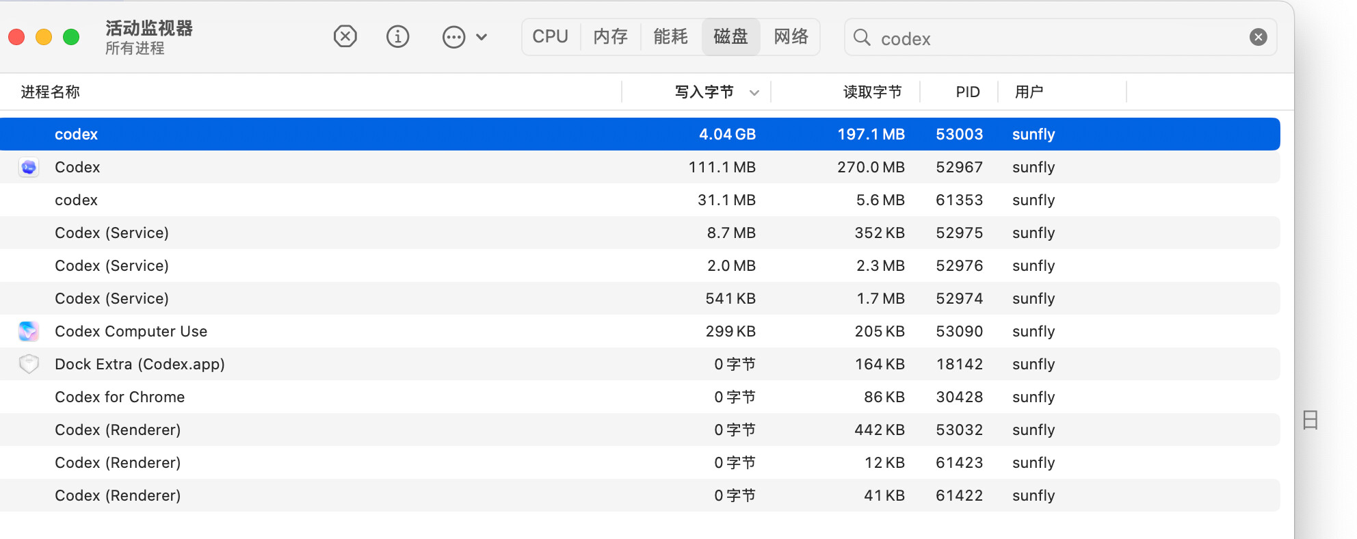Zoom the window with the green button
1357x539 pixels.
tap(71, 37)
